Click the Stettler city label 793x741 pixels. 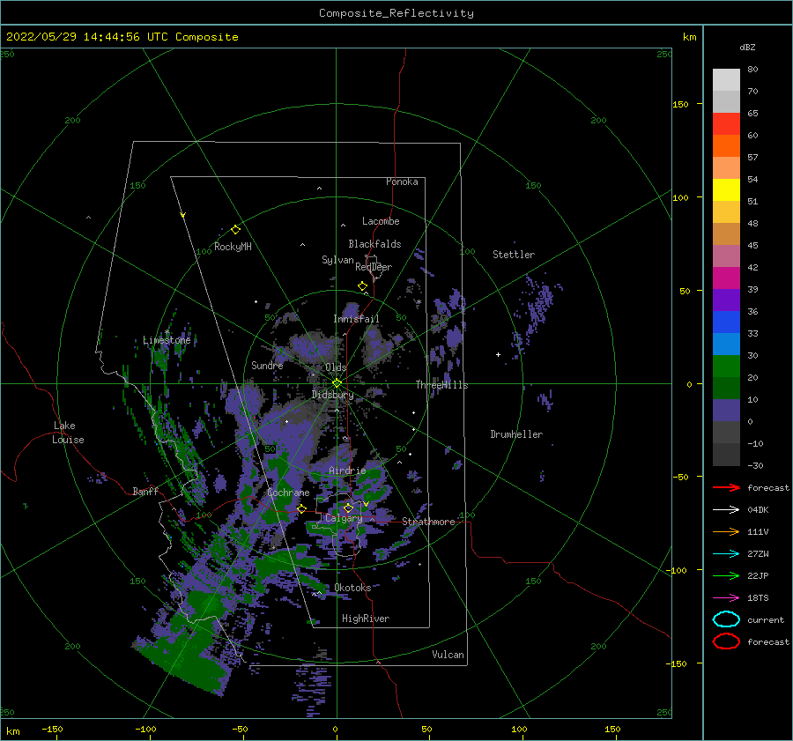(x=514, y=255)
